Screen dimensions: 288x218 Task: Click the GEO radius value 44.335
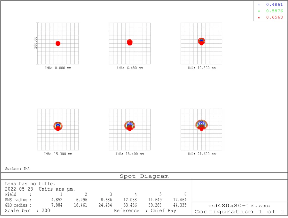pos(180,205)
